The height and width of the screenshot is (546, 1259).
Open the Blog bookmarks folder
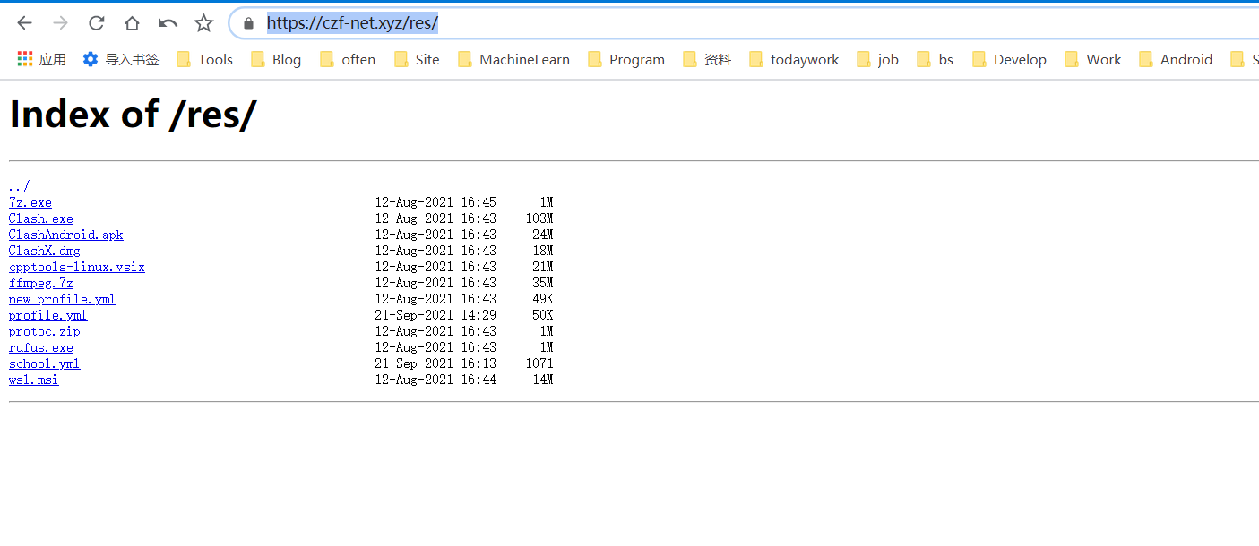tap(276, 58)
